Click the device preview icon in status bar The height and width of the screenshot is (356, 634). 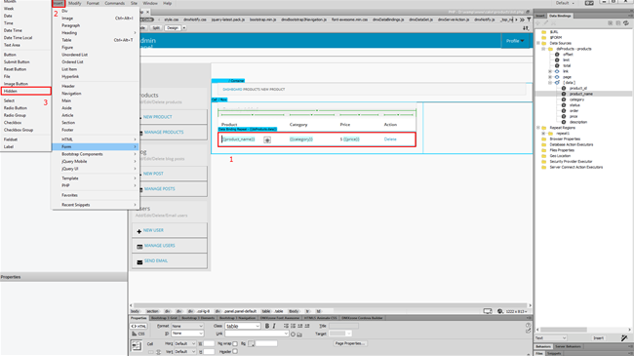click(488, 311)
